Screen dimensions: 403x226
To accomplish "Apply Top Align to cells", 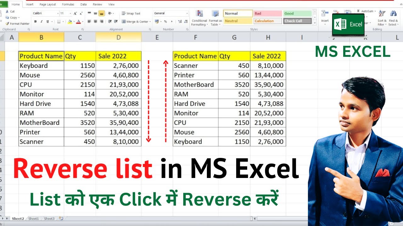I will point(89,13).
